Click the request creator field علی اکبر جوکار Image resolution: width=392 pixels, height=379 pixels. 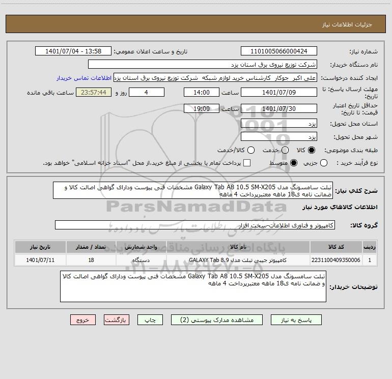point(215,78)
